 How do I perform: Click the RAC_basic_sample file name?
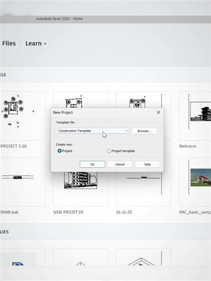[x=195, y=212]
